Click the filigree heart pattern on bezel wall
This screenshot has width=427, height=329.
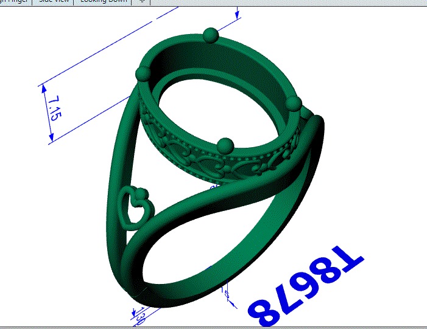point(207,163)
